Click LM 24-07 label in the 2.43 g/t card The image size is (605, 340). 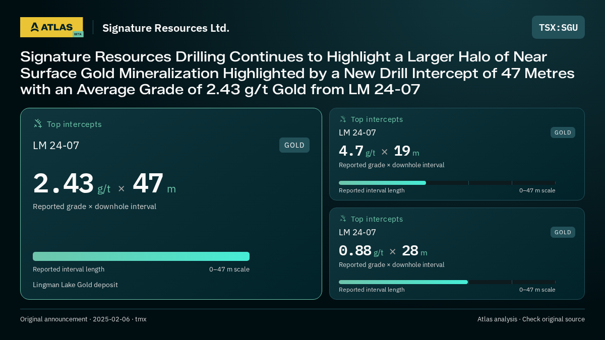56,146
